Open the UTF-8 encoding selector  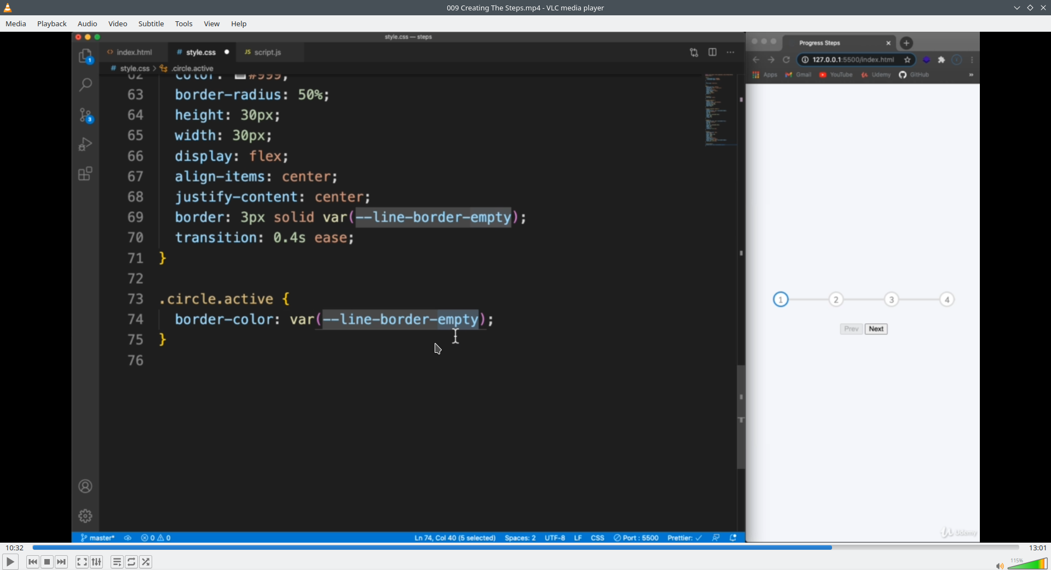tap(555, 538)
